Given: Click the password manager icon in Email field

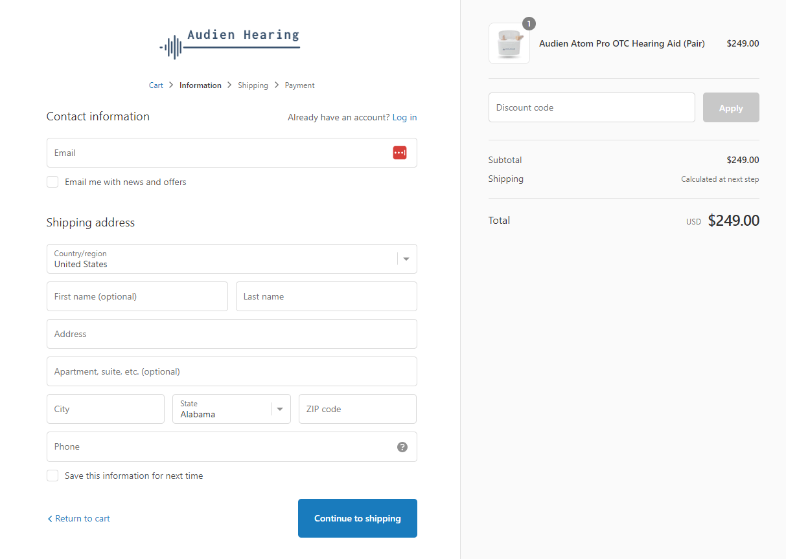Looking at the screenshot, I should coord(399,153).
